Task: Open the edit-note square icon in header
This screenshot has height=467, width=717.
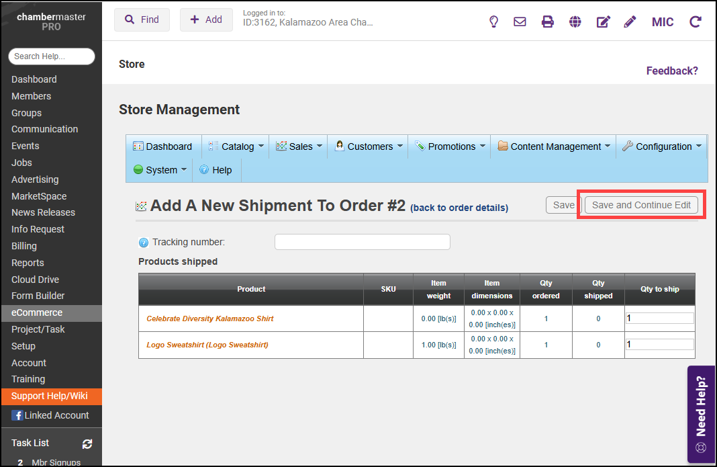Action: click(603, 22)
